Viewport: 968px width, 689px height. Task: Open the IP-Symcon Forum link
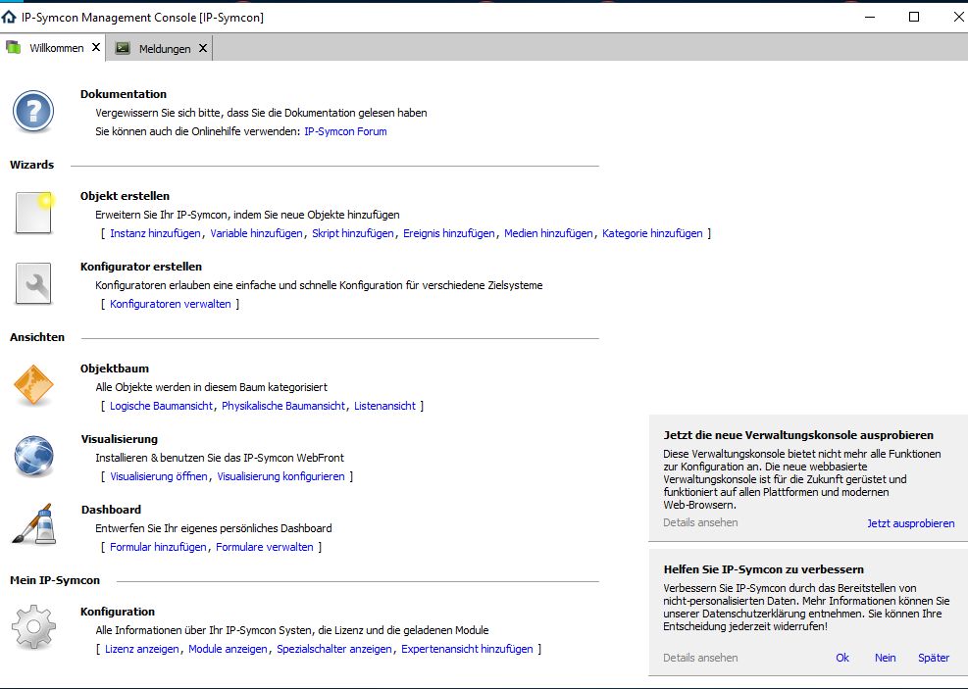click(345, 131)
